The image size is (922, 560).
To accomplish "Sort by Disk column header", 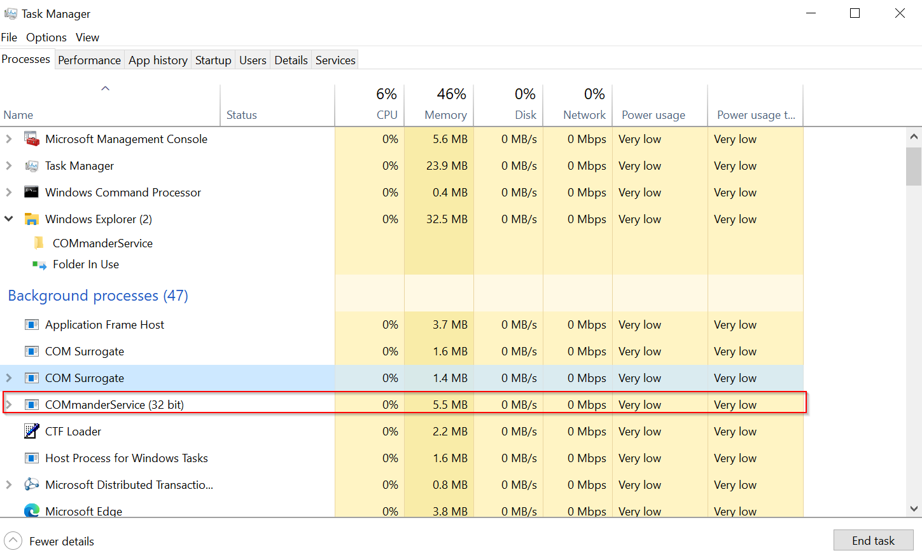I will [x=508, y=105].
